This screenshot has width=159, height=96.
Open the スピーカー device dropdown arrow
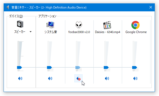30,32
